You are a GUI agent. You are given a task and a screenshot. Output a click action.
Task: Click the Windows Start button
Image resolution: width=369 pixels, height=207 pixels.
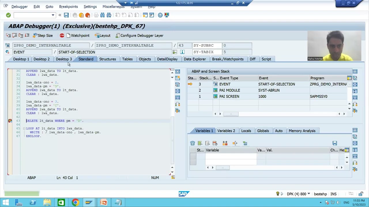tap(5, 203)
